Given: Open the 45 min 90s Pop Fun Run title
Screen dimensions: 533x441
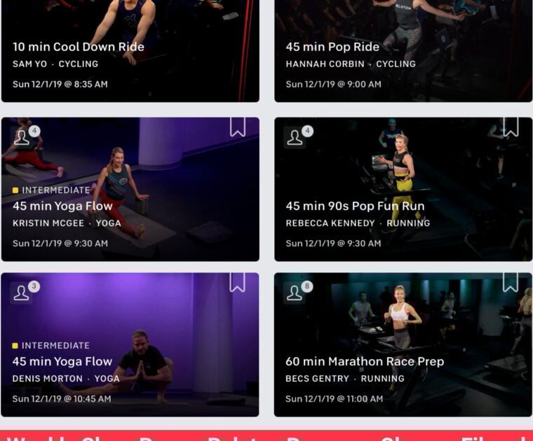Looking at the screenshot, I should 356,206.
